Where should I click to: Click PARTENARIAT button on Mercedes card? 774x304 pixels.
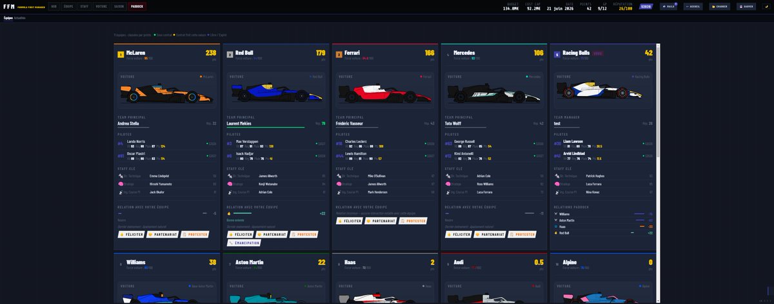point(490,234)
